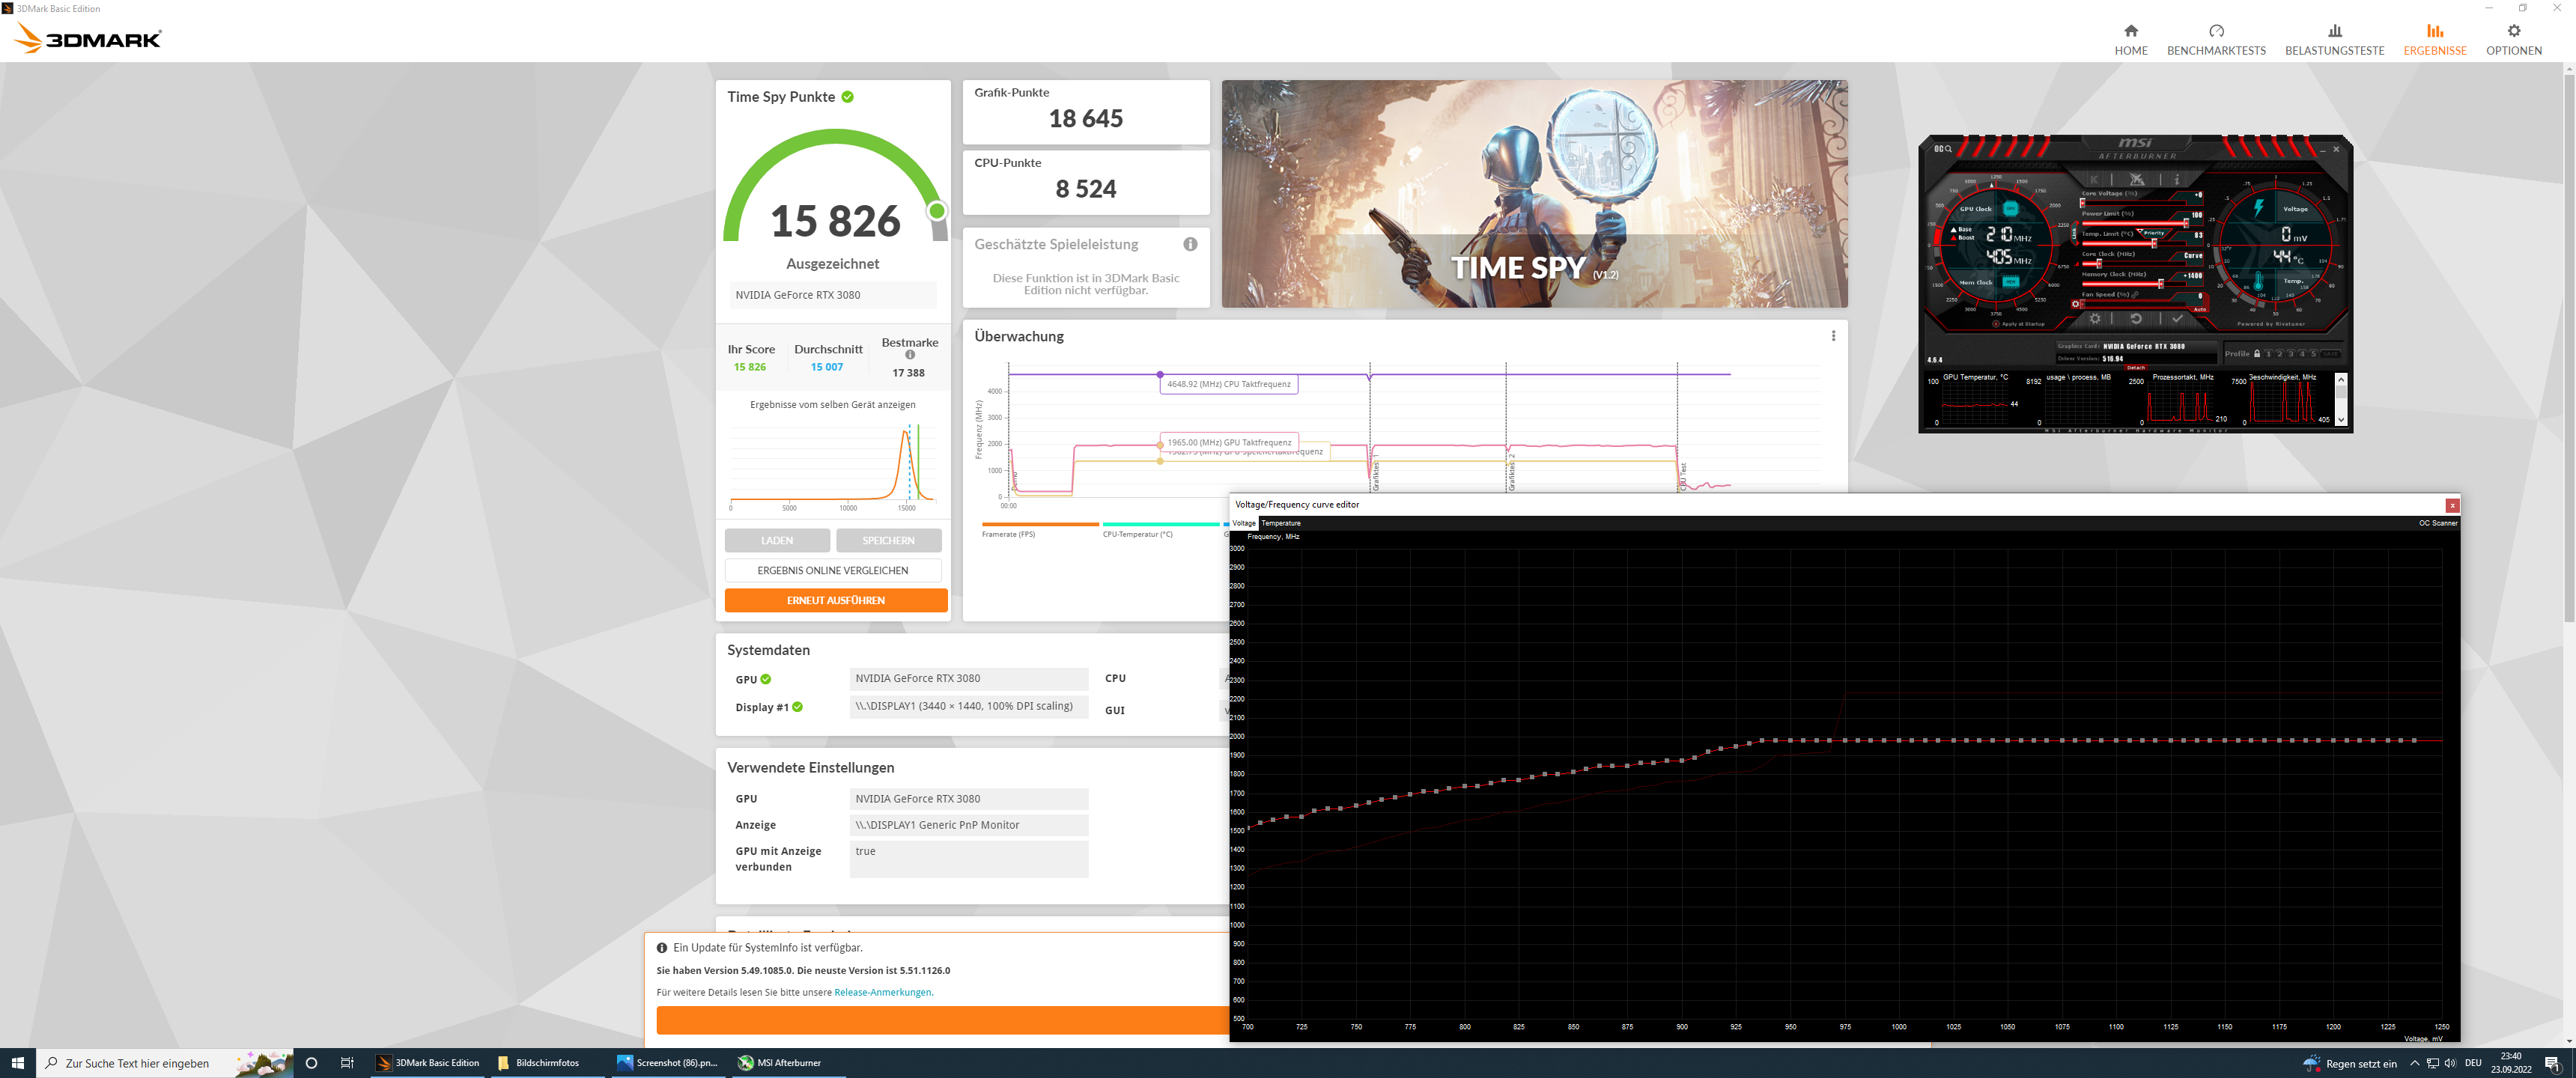Open the BENCHMARKTESTS navigation tab
The width and height of the screenshot is (2576, 1078).
click(x=2216, y=40)
